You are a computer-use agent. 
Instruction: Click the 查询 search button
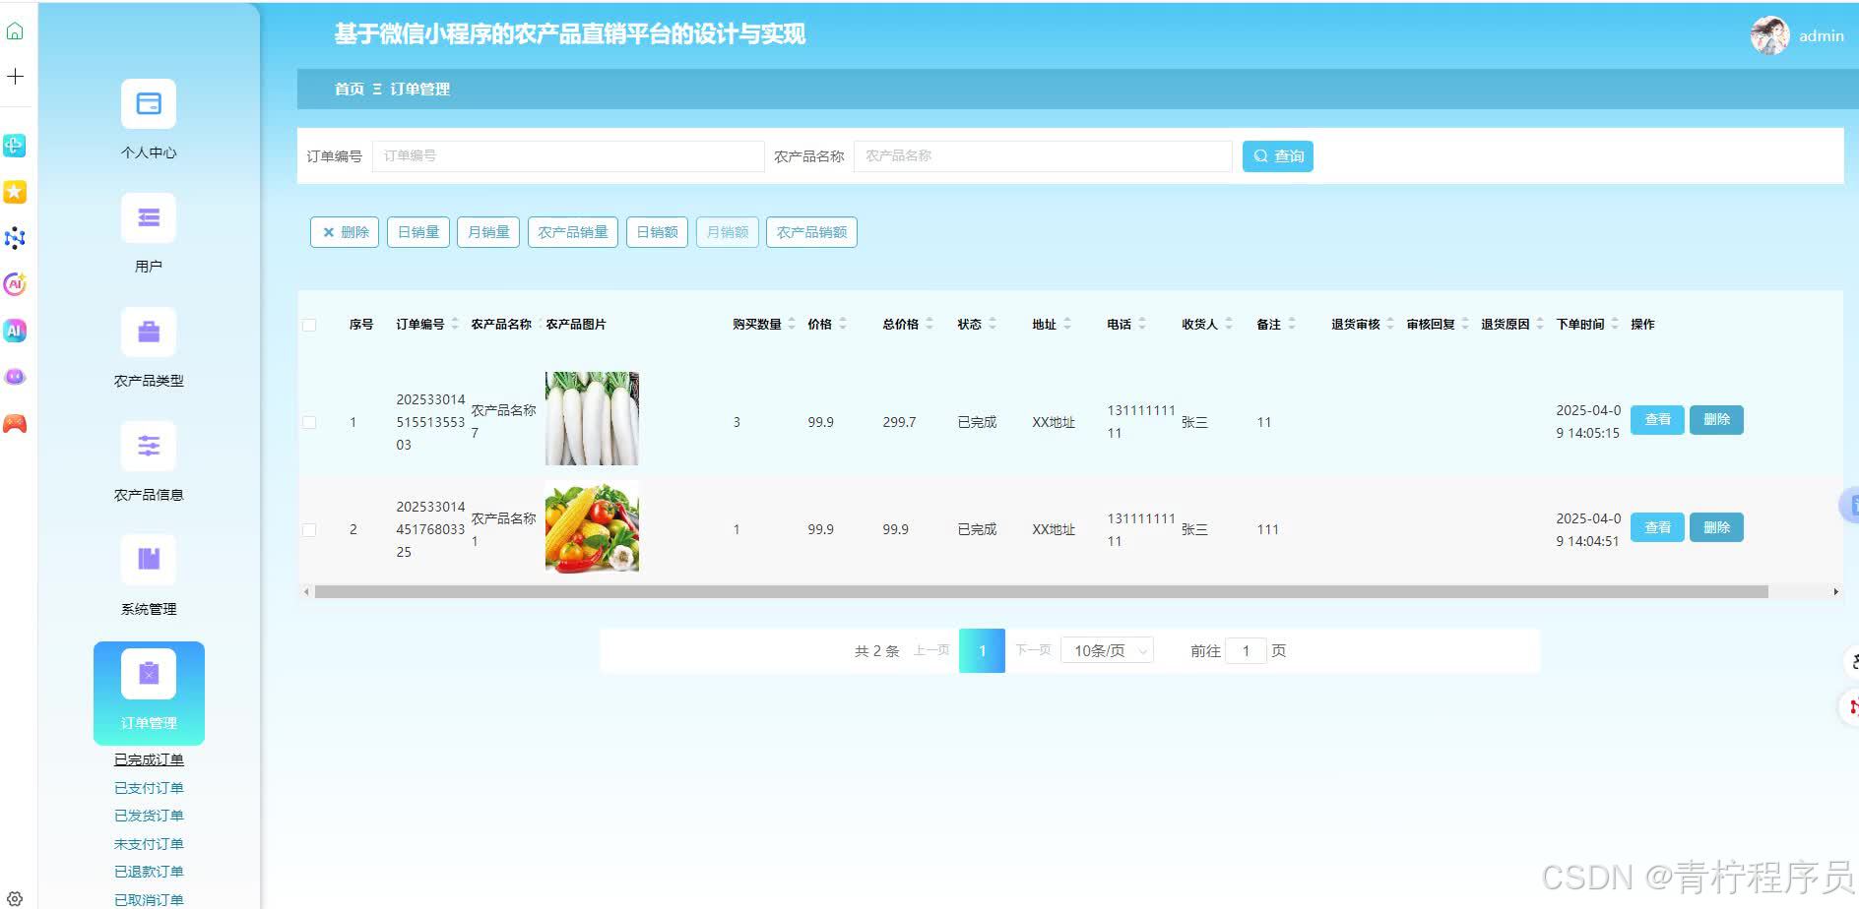[1277, 155]
